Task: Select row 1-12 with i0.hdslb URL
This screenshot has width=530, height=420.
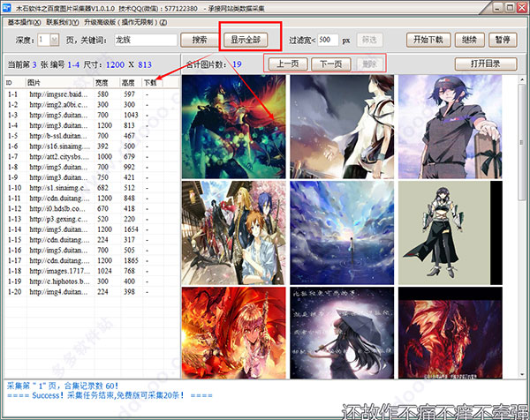Action: [92, 208]
